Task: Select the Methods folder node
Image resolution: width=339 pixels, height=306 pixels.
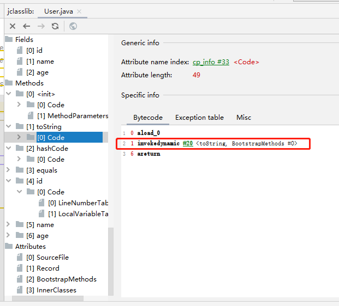Action: click(29, 83)
